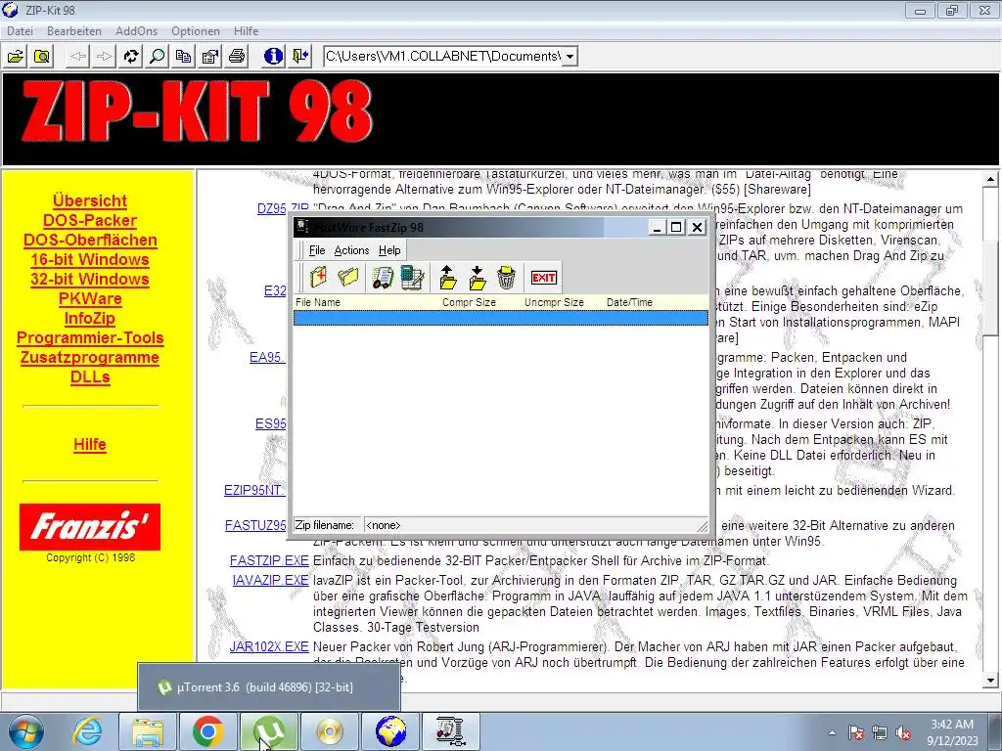
Task: Open Windows Explorer from the taskbar
Action: [x=148, y=731]
